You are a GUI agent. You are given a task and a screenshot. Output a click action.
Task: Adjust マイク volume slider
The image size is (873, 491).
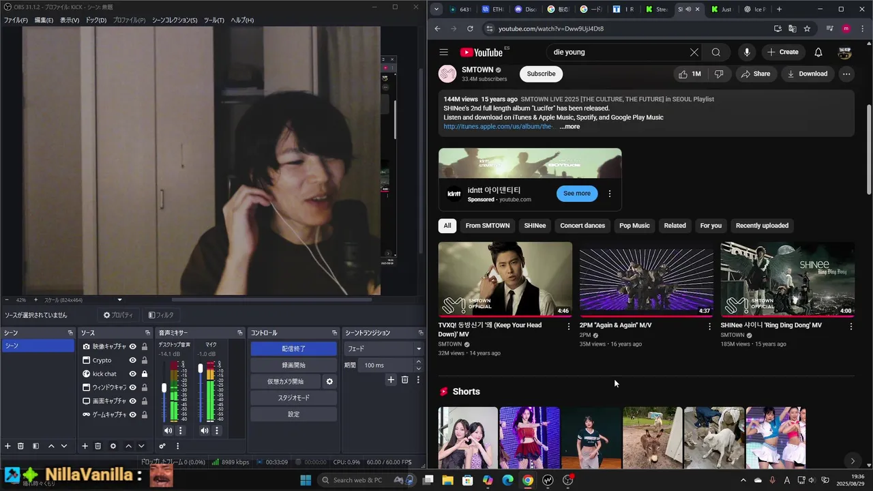tap(201, 368)
